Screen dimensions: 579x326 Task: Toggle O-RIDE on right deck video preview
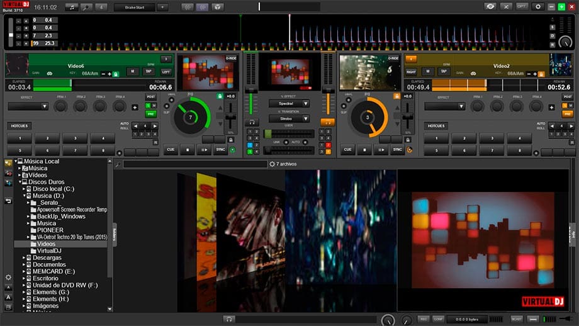393,59
